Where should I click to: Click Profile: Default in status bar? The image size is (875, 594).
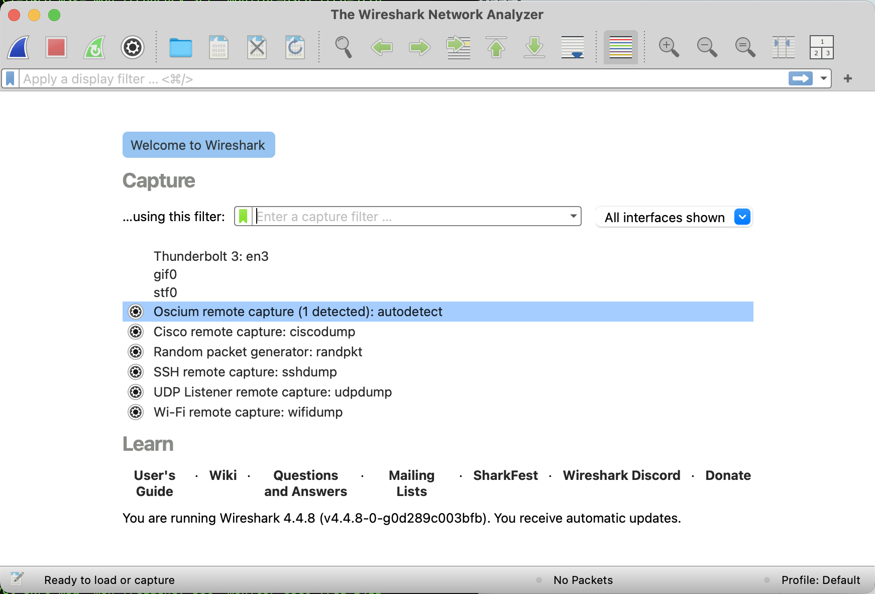click(x=821, y=580)
